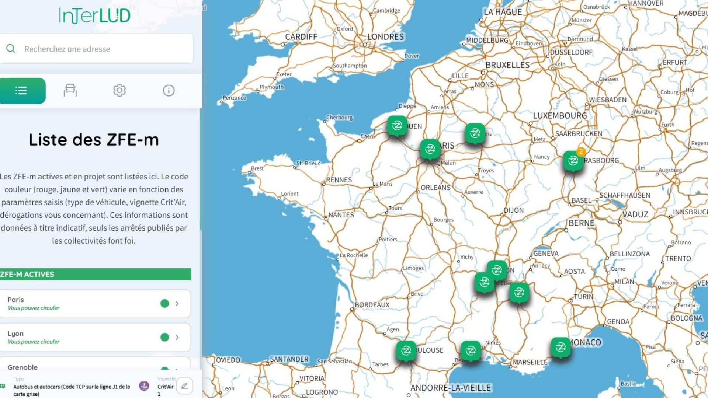Open the ZFE-m list tab
The height and width of the screenshot is (398, 708).
[21, 91]
